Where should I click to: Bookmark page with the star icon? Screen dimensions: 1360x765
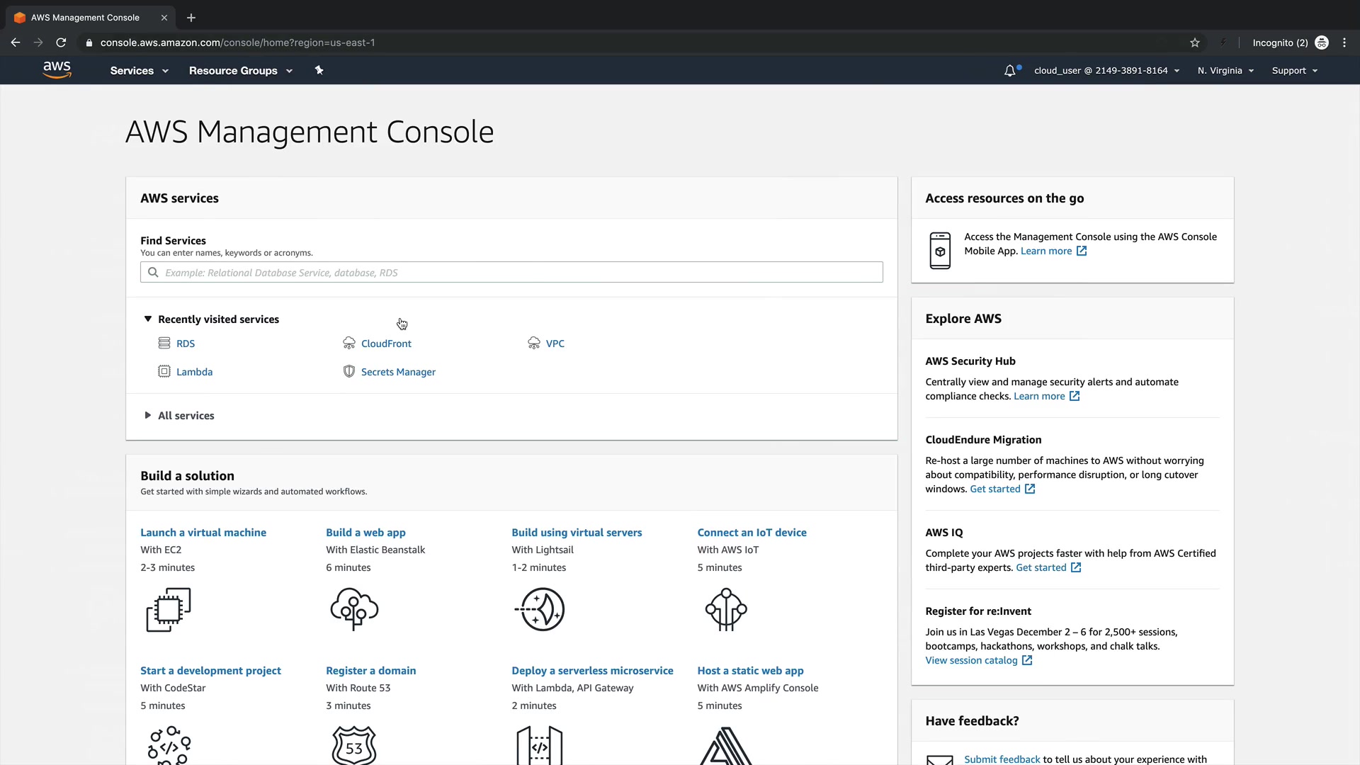(1195, 42)
